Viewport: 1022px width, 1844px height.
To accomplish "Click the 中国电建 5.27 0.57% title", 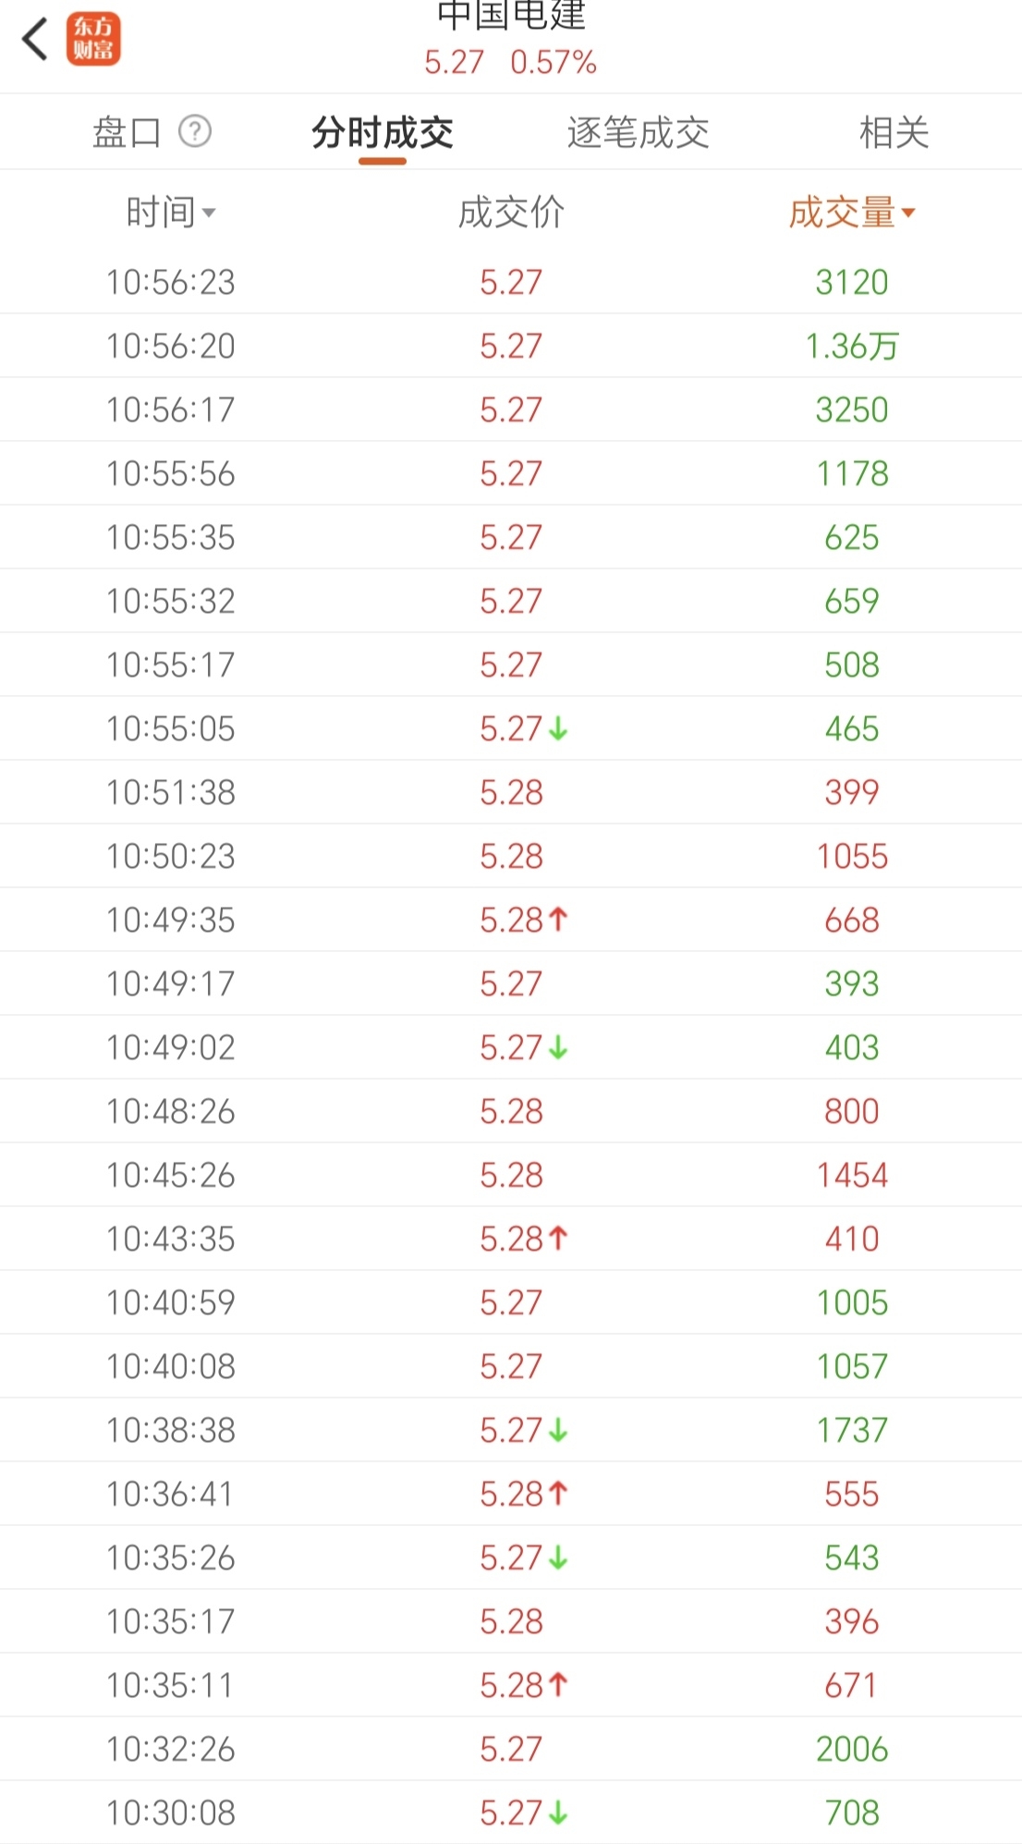I will 511,39.
